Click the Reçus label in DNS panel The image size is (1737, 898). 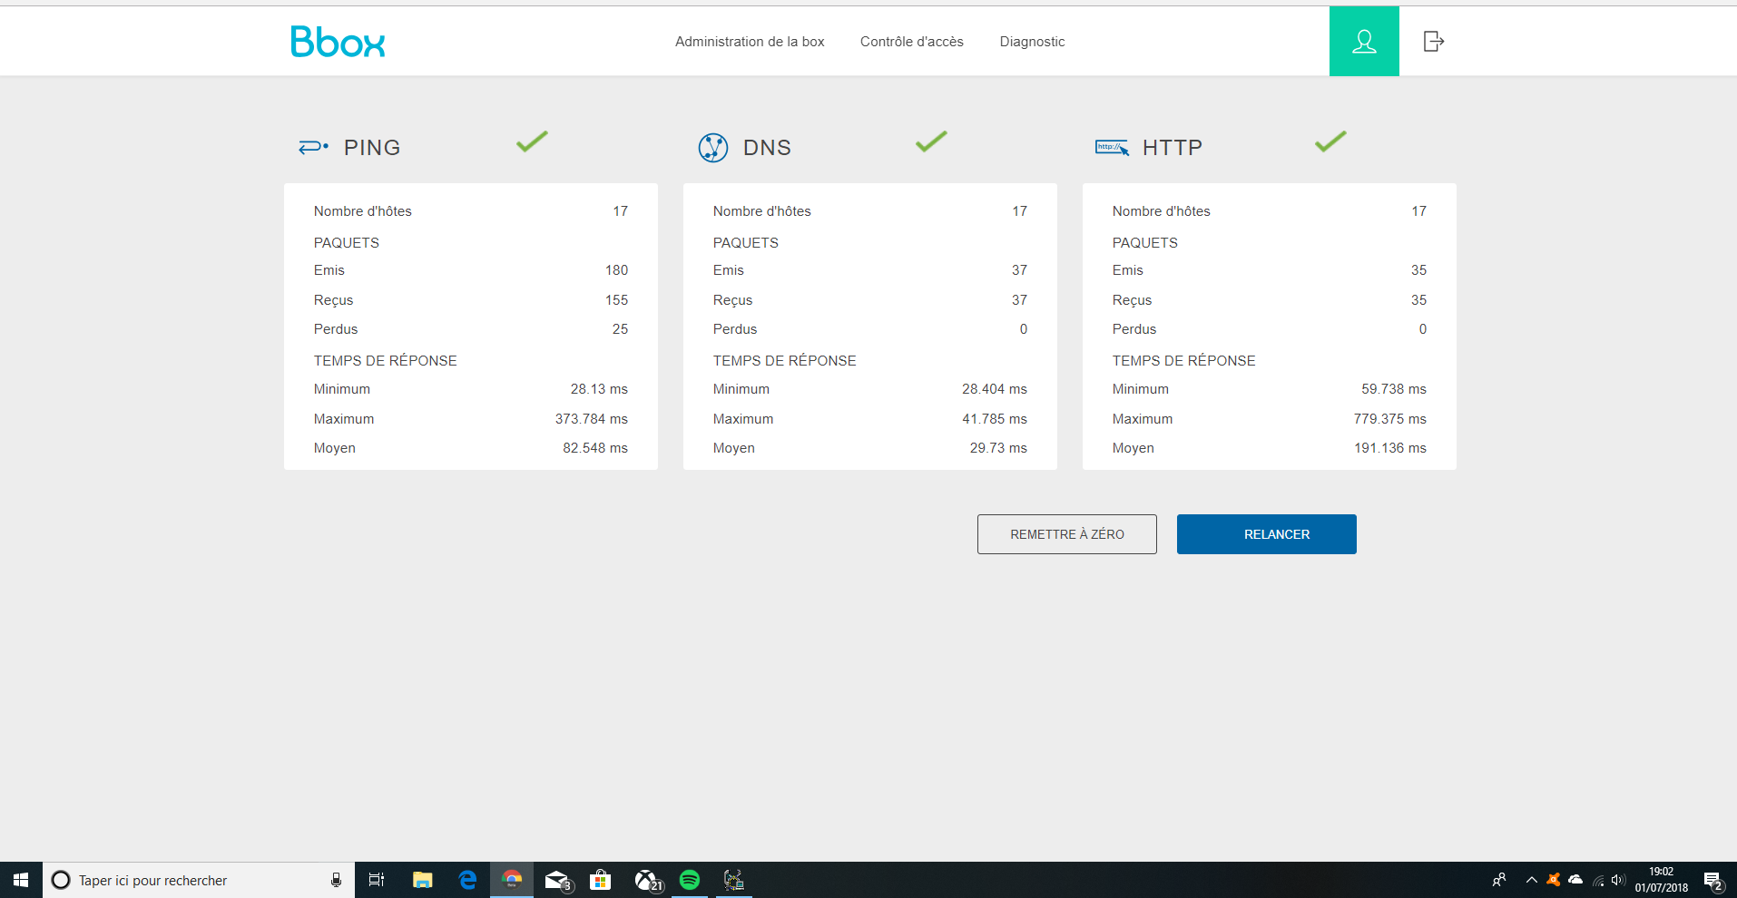point(733,300)
